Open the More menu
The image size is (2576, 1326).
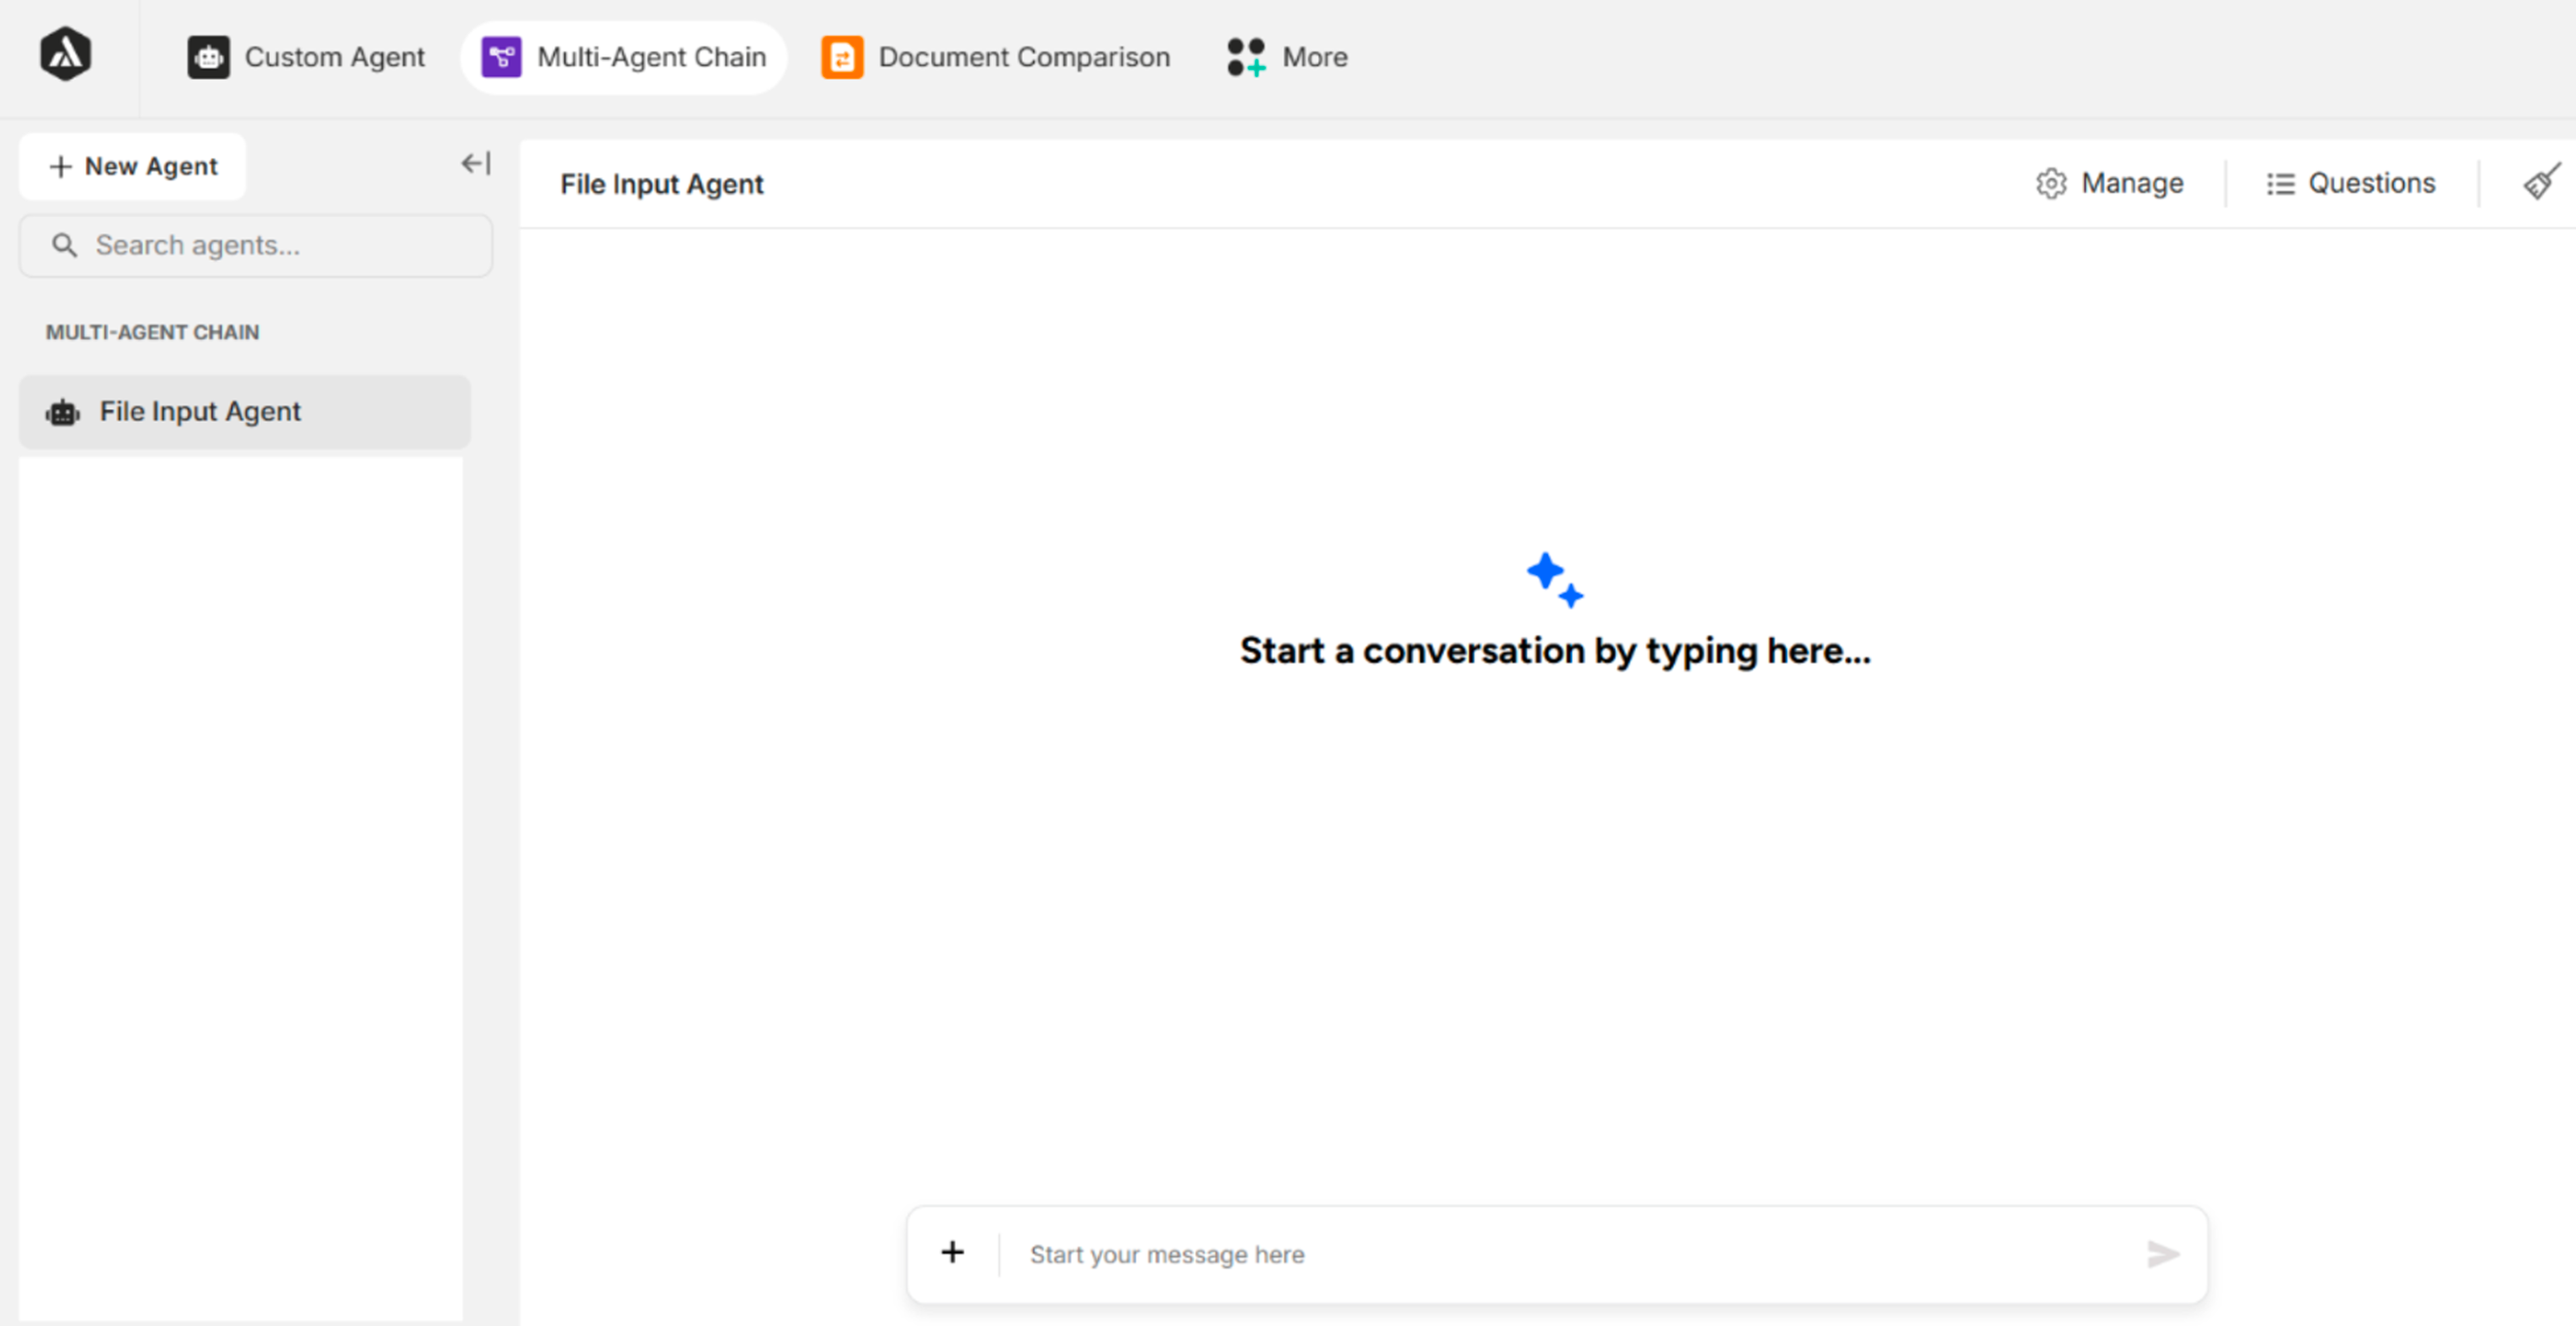[1314, 57]
